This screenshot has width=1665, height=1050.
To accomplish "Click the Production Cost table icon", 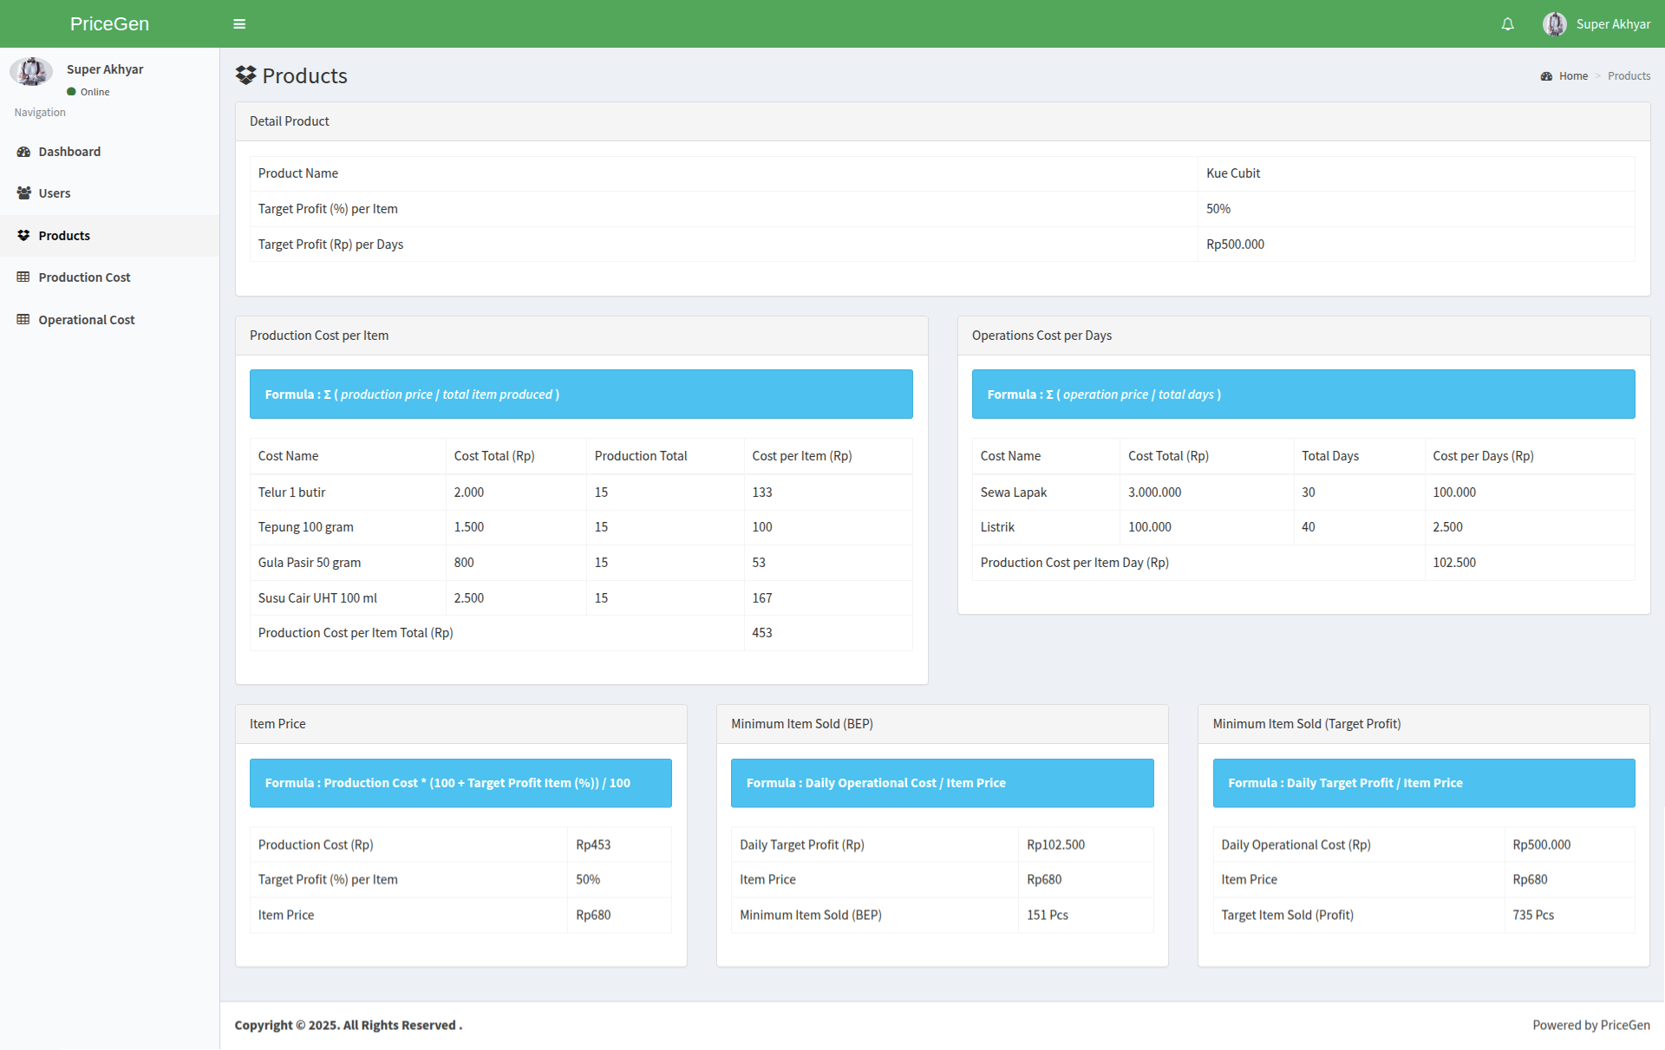I will 23,277.
